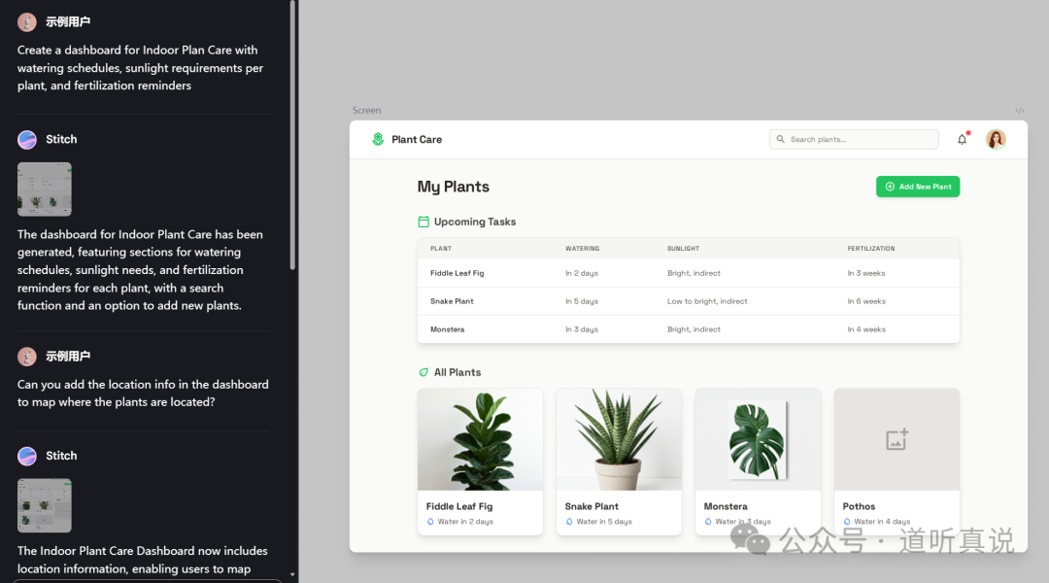Image resolution: width=1049 pixels, height=583 pixels.
Task: Click the add image placeholder icon on Pothos
Action: point(897,439)
